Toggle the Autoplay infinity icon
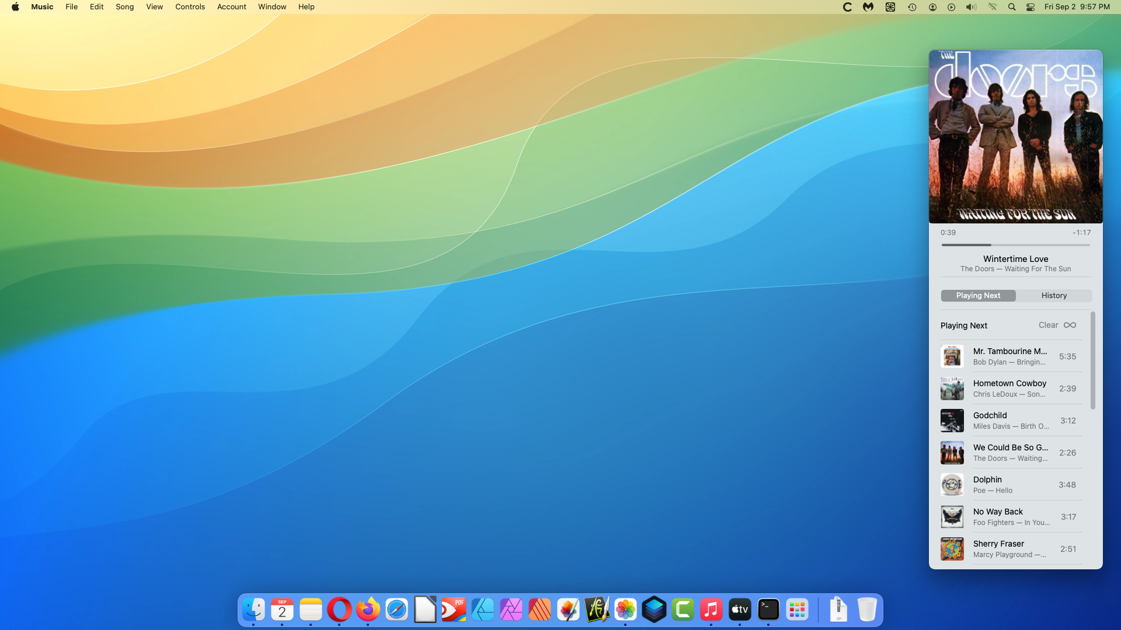Image resolution: width=1121 pixels, height=630 pixels. click(x=1070, y=325)
